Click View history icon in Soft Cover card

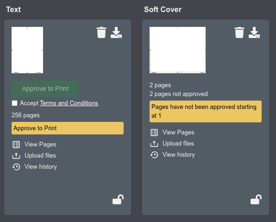pyautogui.click(x=154, y=155)
